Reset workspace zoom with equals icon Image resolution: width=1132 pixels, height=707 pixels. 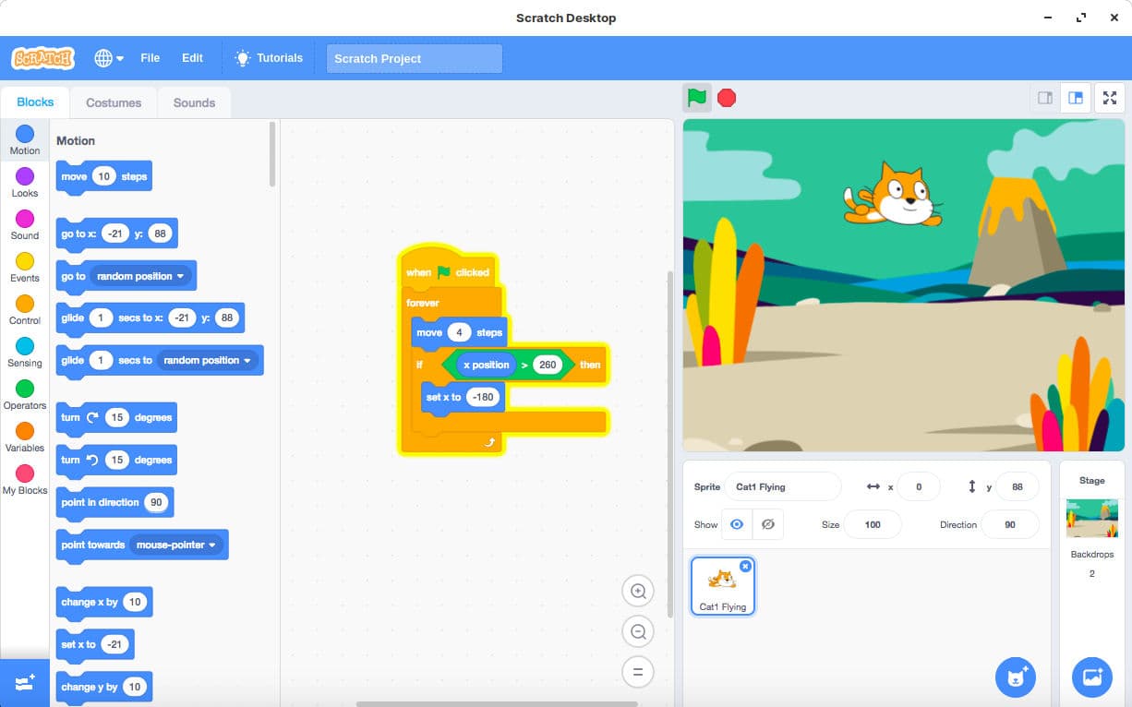point(638,672)
